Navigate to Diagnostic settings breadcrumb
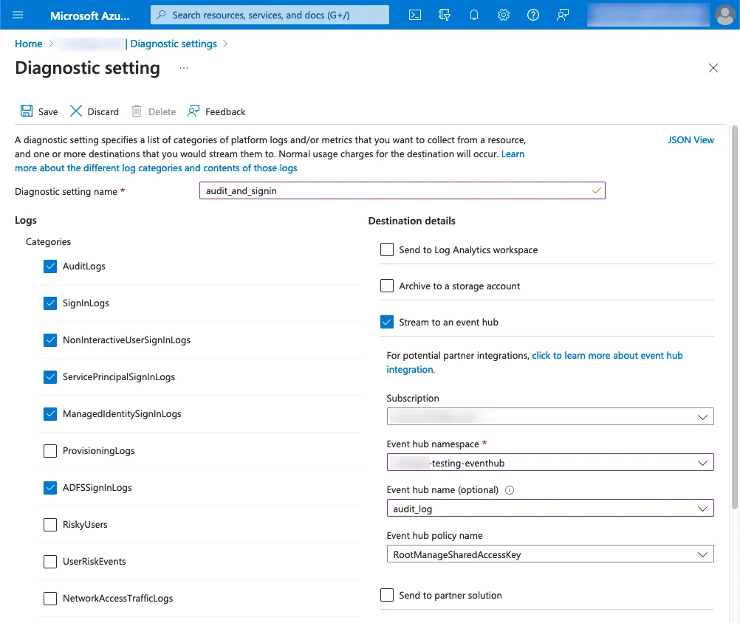This screenshot has height=623, width=740. (x=174, y=44)
